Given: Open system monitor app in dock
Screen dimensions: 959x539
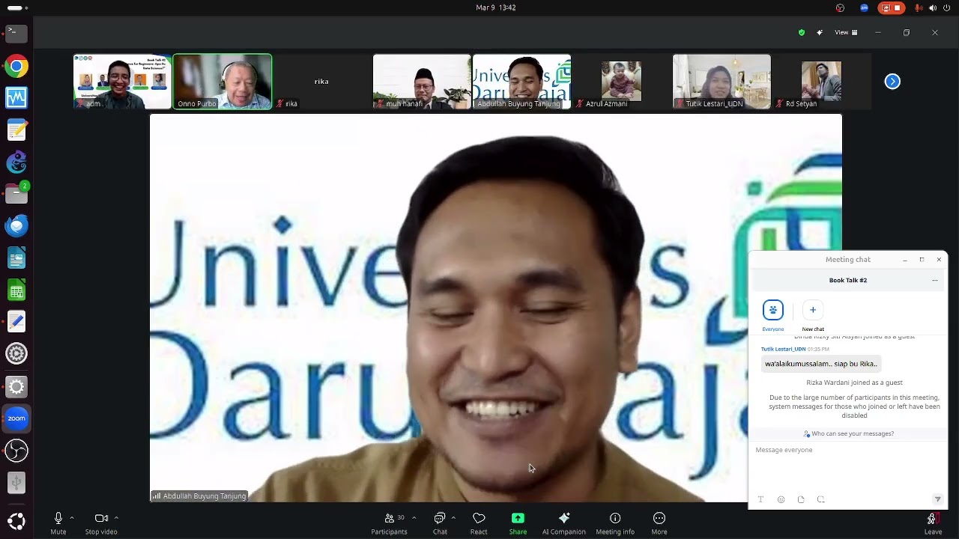Looking at the screenshot, I should (16, 98).
